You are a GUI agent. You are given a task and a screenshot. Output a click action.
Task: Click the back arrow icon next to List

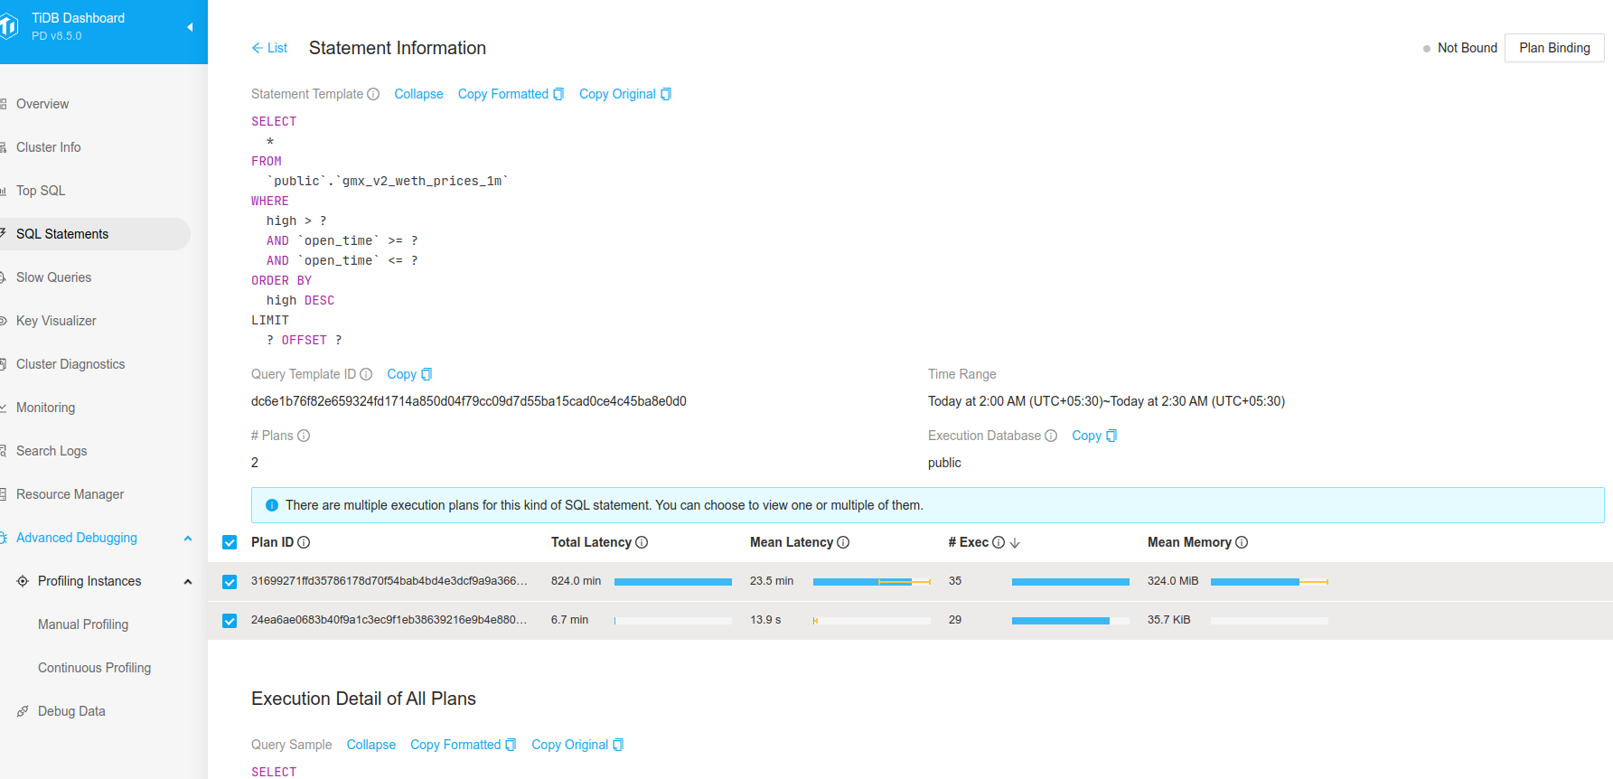tap(258, 48)
